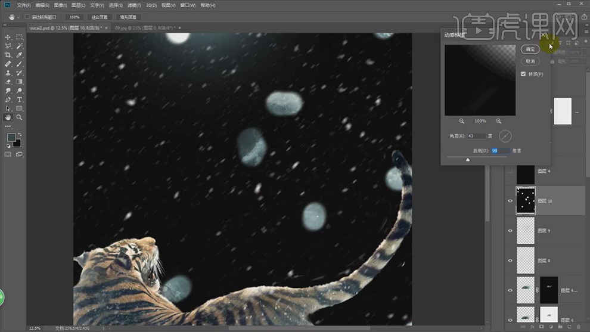The height and width of the screenshot is (332, 590).
Task: Select the Magic Wand tool
Action: click(x=19, y=46)
